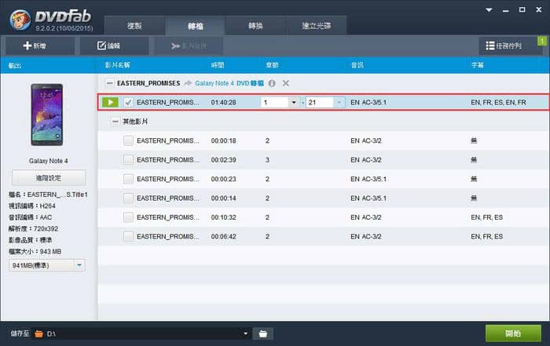Click the chapter column header
The height and width of the screenshot is (346, 550).
[x=272, y=65]
